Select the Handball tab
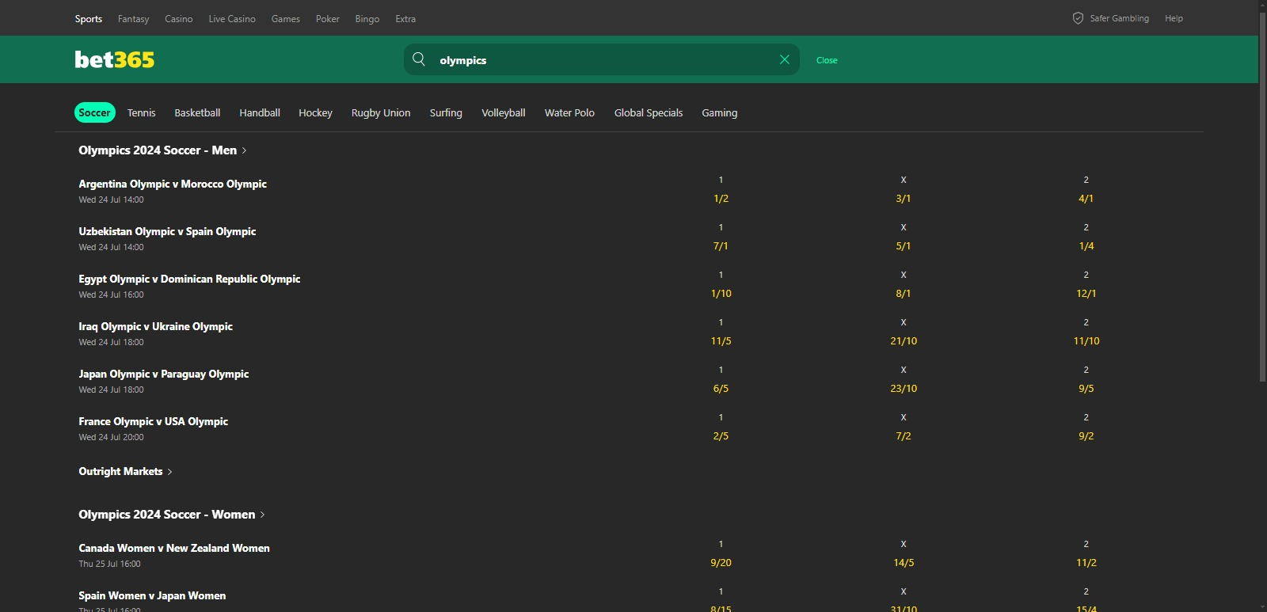 [260, 112]
